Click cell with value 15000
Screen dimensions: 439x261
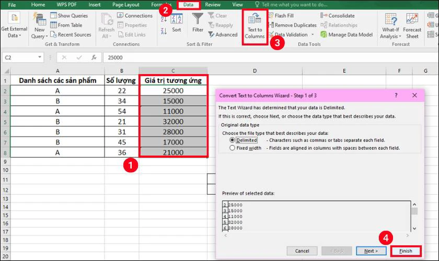(x=173, y=101)
